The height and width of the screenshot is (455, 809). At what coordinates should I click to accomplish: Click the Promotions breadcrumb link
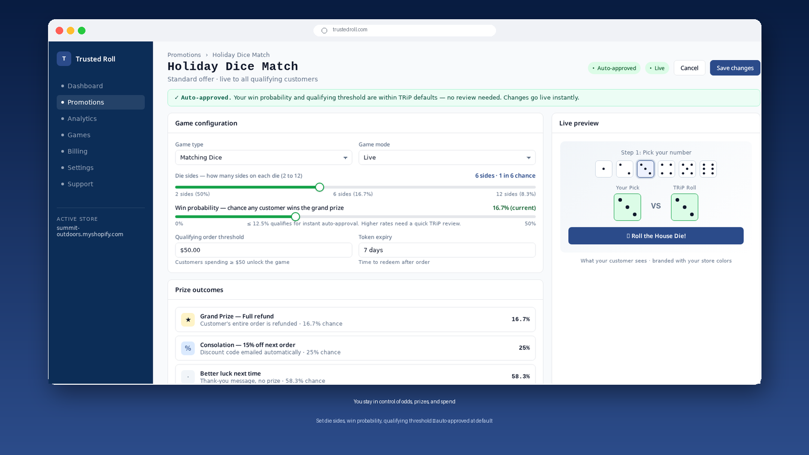tap(184, 55)
